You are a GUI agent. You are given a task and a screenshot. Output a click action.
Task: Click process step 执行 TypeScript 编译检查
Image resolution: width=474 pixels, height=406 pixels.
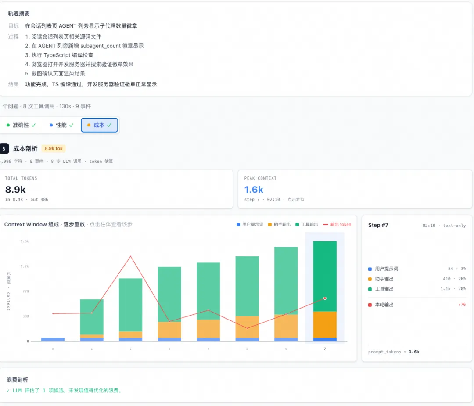[x=59, y=55]
